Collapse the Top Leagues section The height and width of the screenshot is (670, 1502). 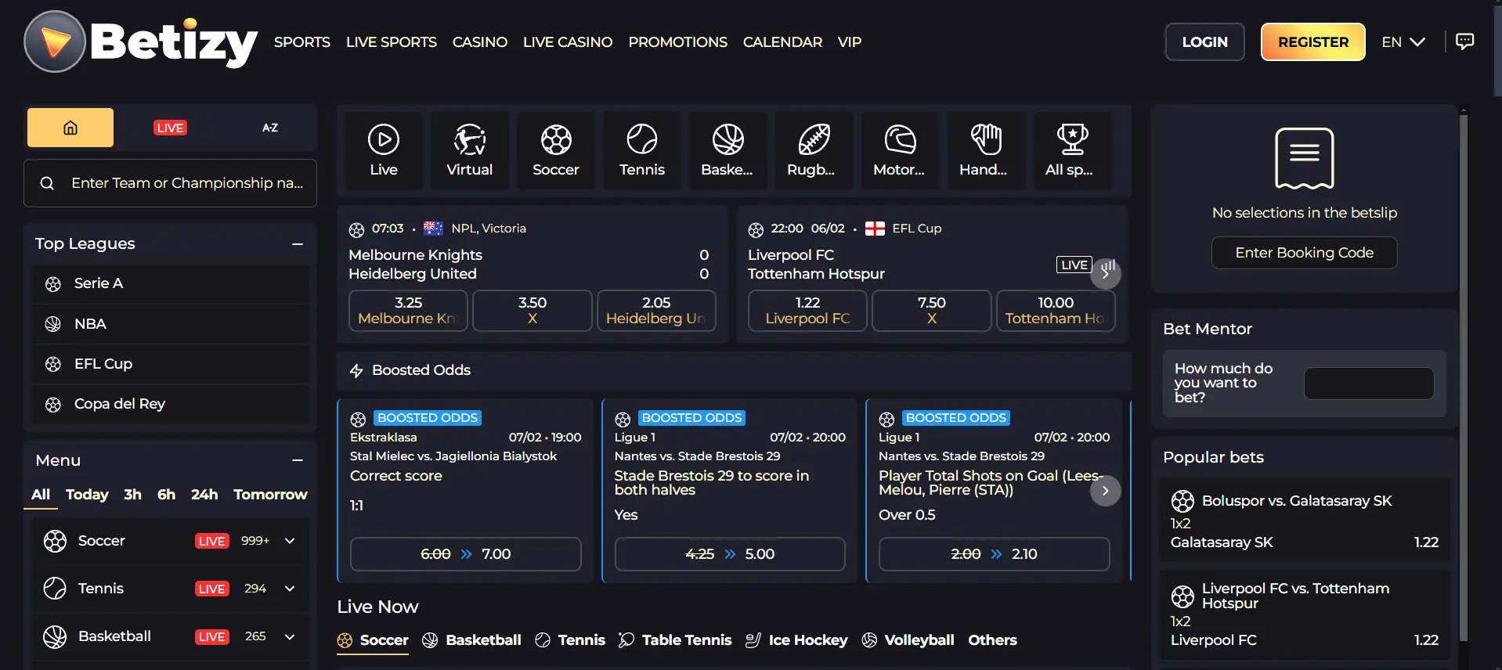click(x=298, y=244)
